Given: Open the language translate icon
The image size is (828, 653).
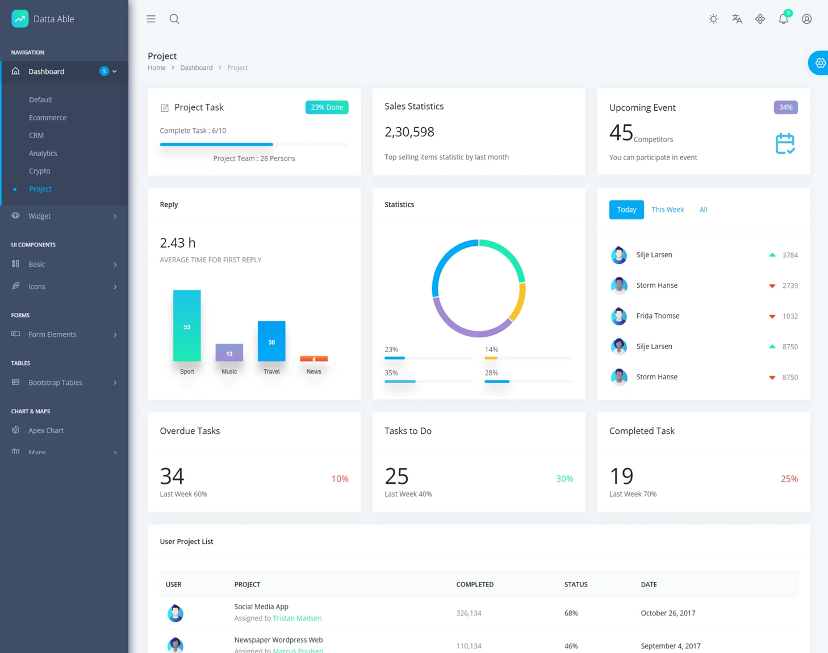Looking at the screenshot, I should click(737, 19).
